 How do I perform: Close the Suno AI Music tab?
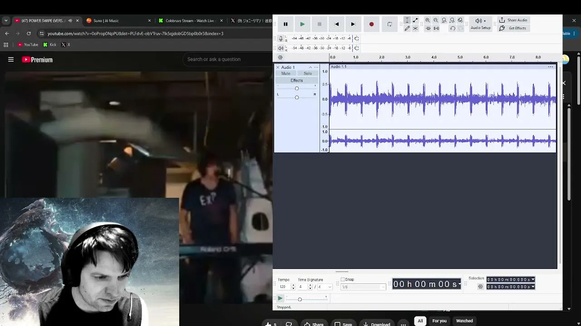pyautogui.click(x=150, y=20)
